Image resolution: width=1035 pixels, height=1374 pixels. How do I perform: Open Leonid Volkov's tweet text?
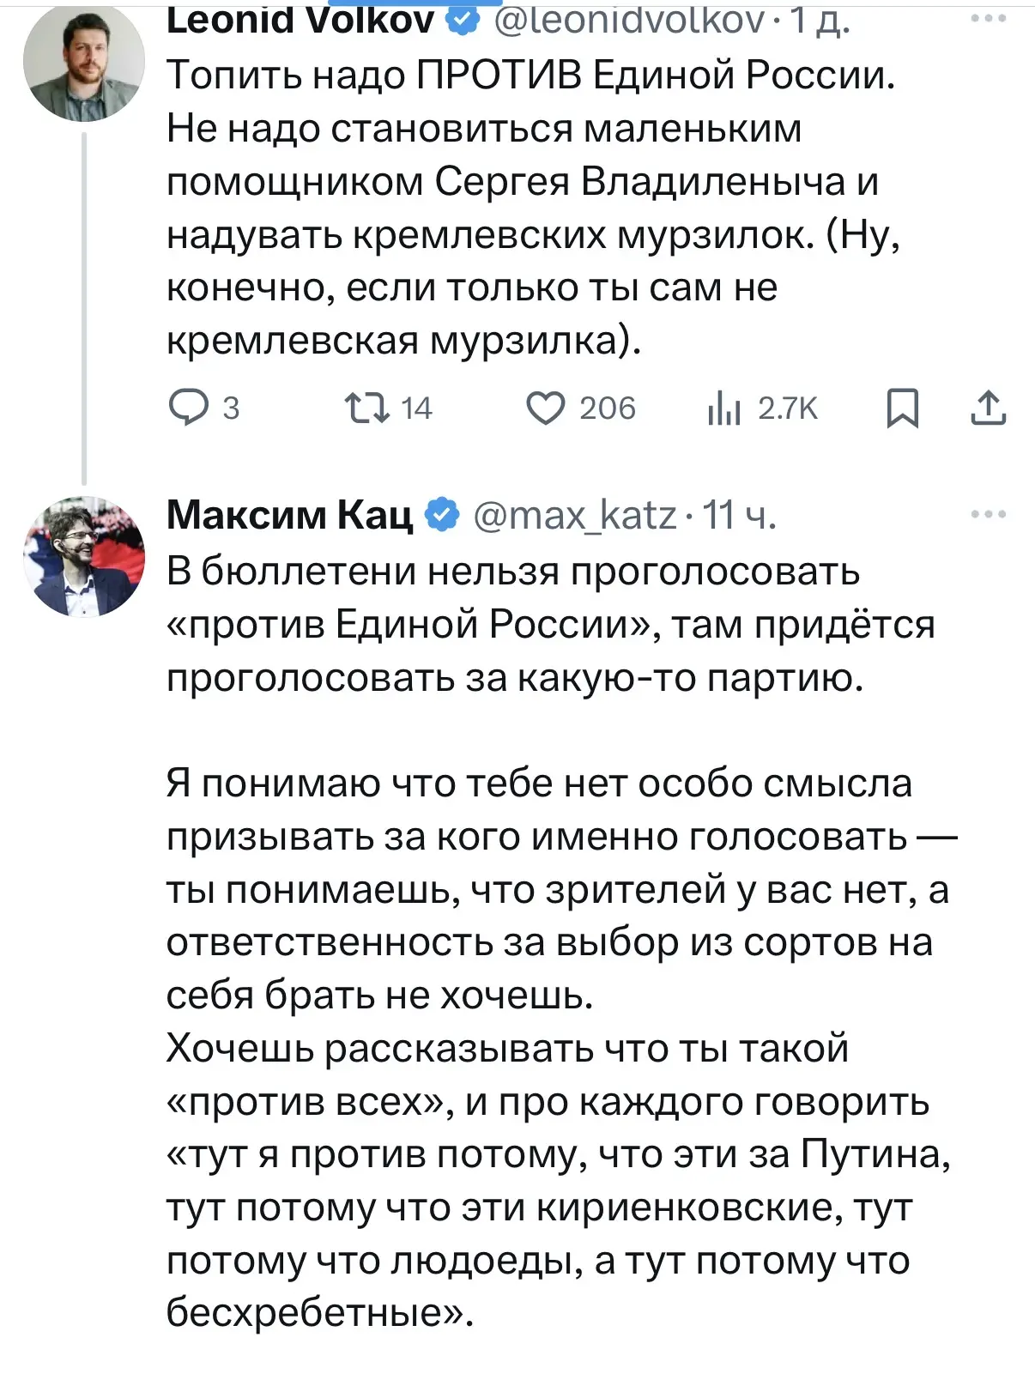click(533, 208)
